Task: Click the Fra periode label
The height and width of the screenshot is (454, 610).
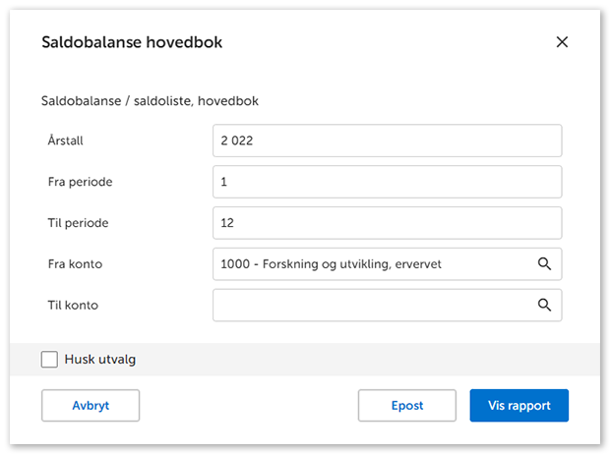Action: (x=78, y=182)
